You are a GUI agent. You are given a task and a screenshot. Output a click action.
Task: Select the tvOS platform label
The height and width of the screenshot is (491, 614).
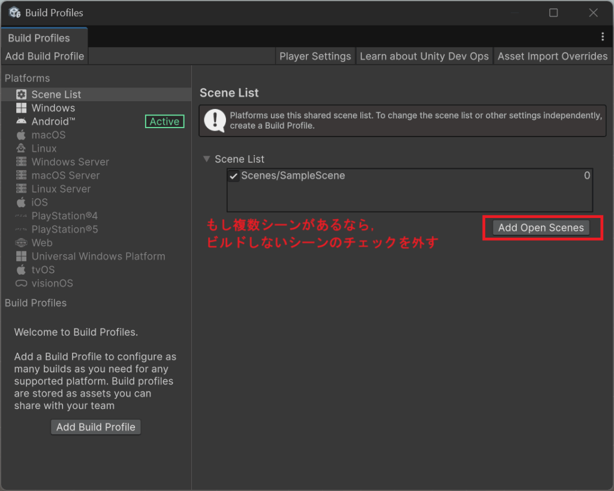[x=43, y=269]
